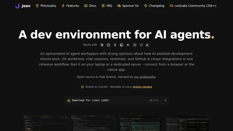233x131 pixels.
Task: Follow the 'our philosophy' link
Action: point(145,77)
